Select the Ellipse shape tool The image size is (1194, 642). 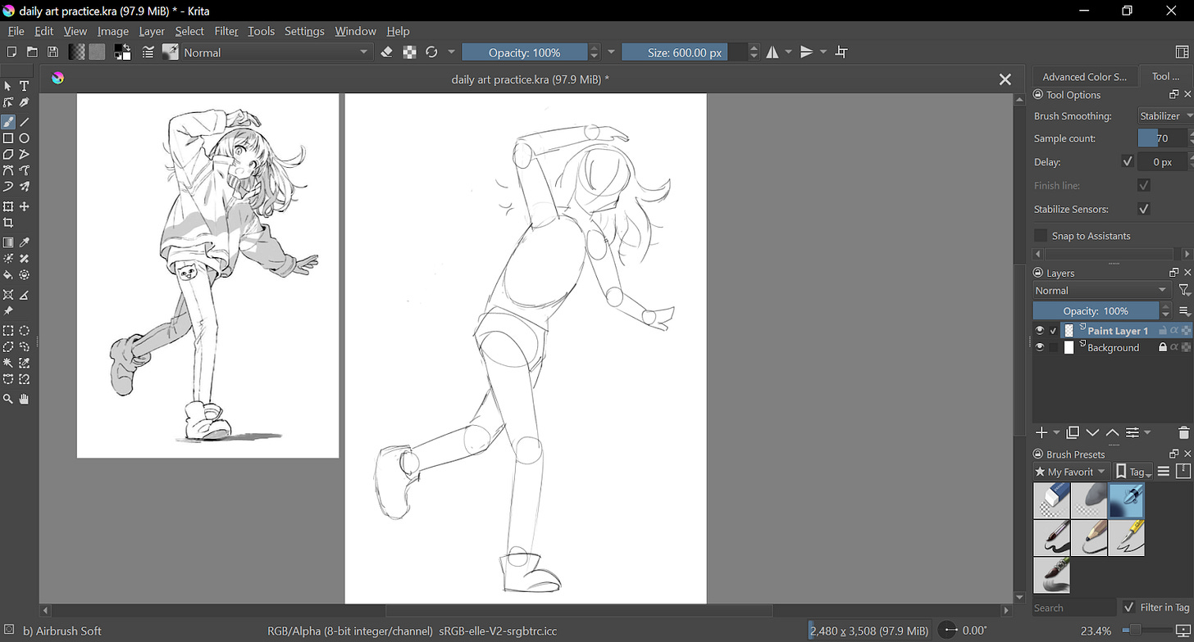(25, 138)
